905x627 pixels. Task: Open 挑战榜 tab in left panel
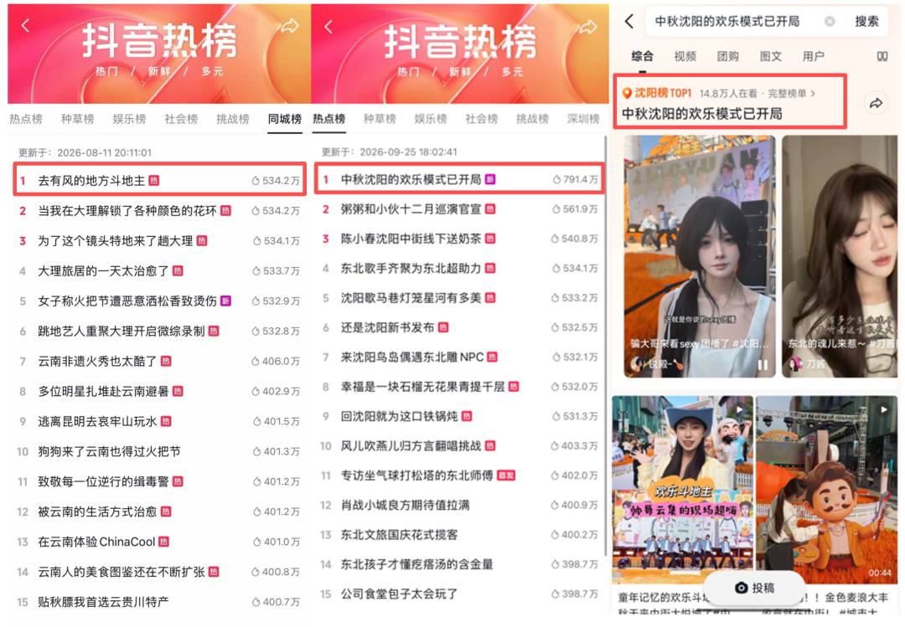(x=233, y=119)
